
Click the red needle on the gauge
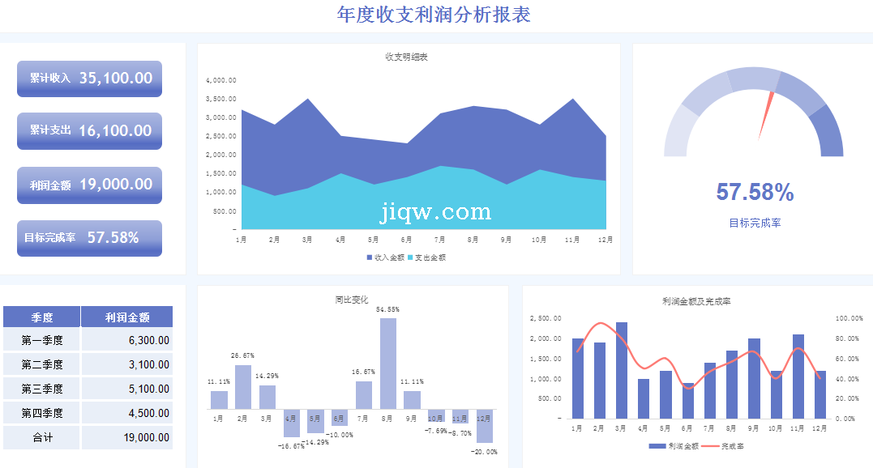[x=766, y=115]
